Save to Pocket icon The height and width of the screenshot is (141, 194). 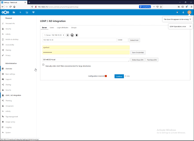pyautogui.click(x=157, y=7)
